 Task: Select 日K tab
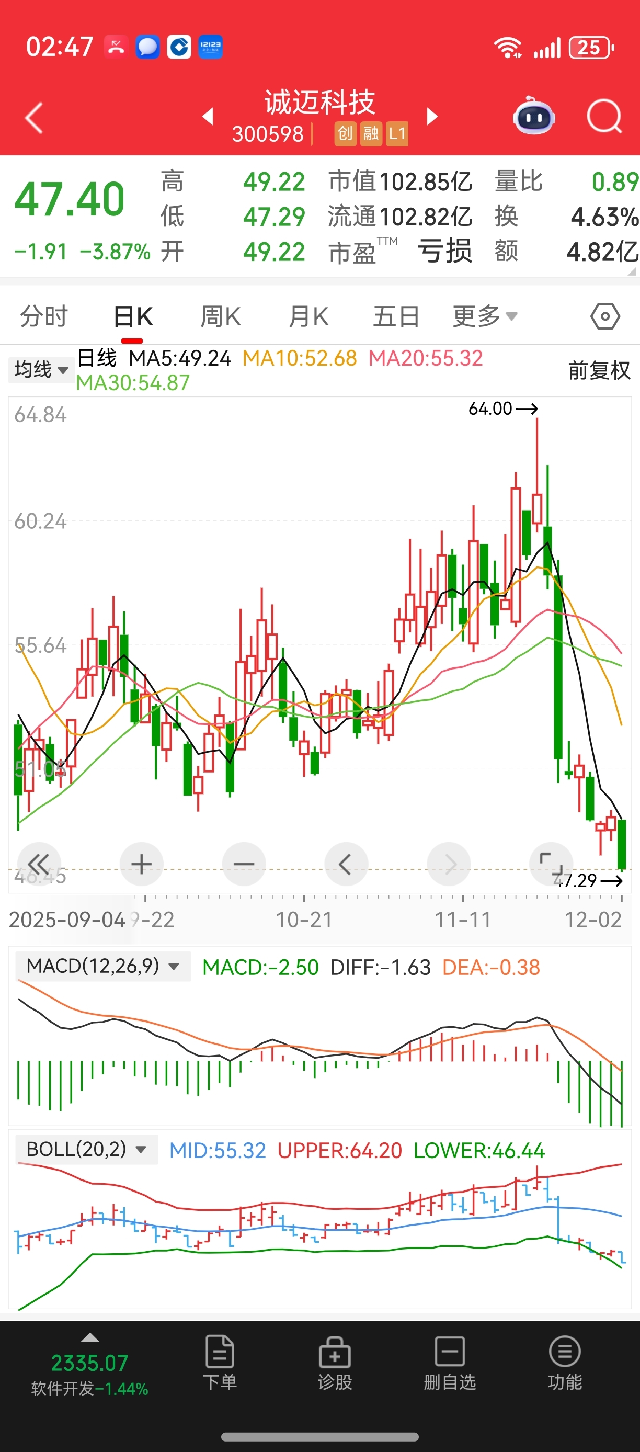pos(132,316)
